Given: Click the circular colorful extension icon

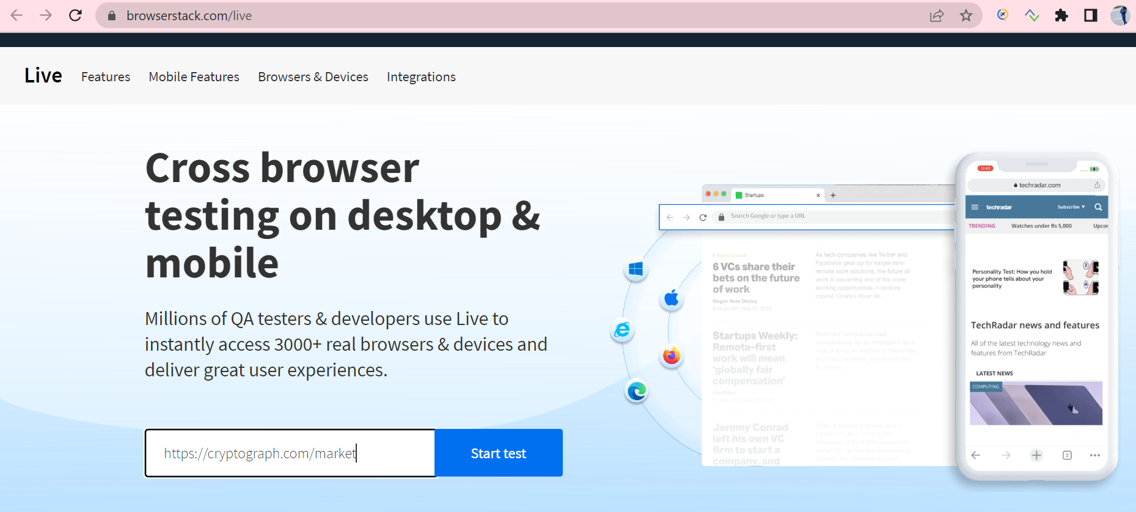Looking at the screenshot, I should (1003, 15).
